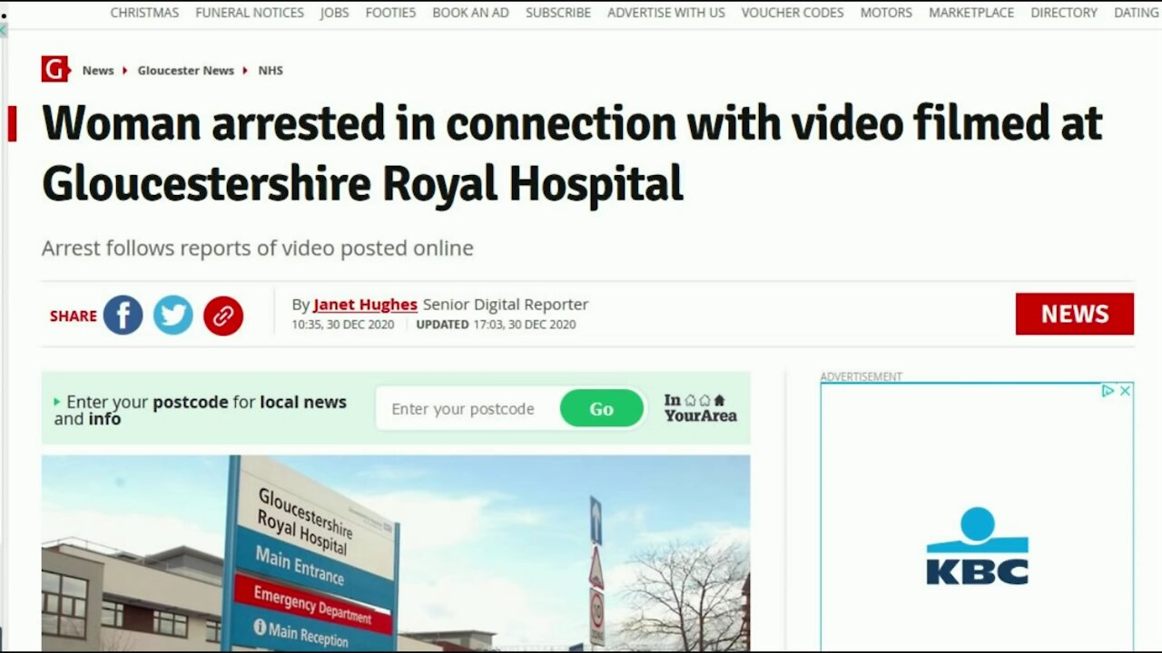Open Marketplace menu item

[x=971, y=13]
